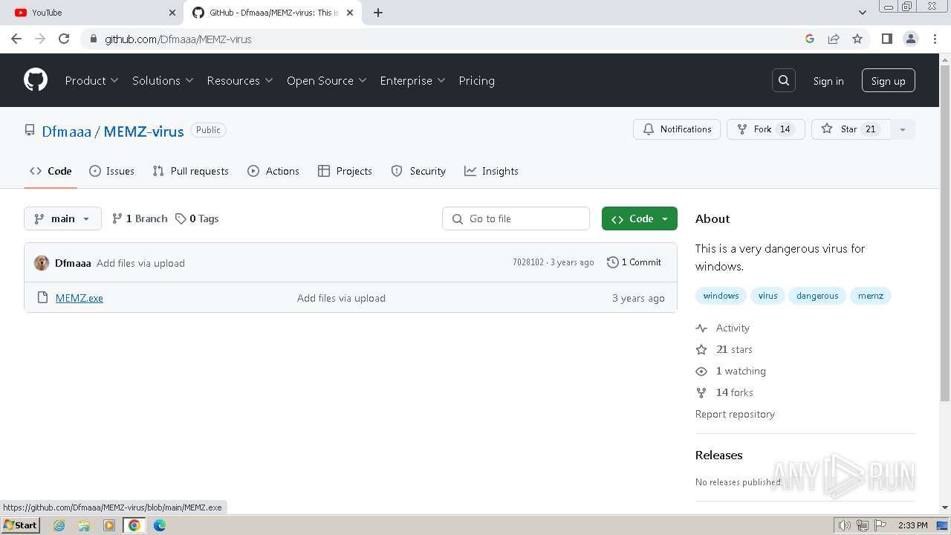
Task: Switch to the Insights tab
Action: [491, 171]
